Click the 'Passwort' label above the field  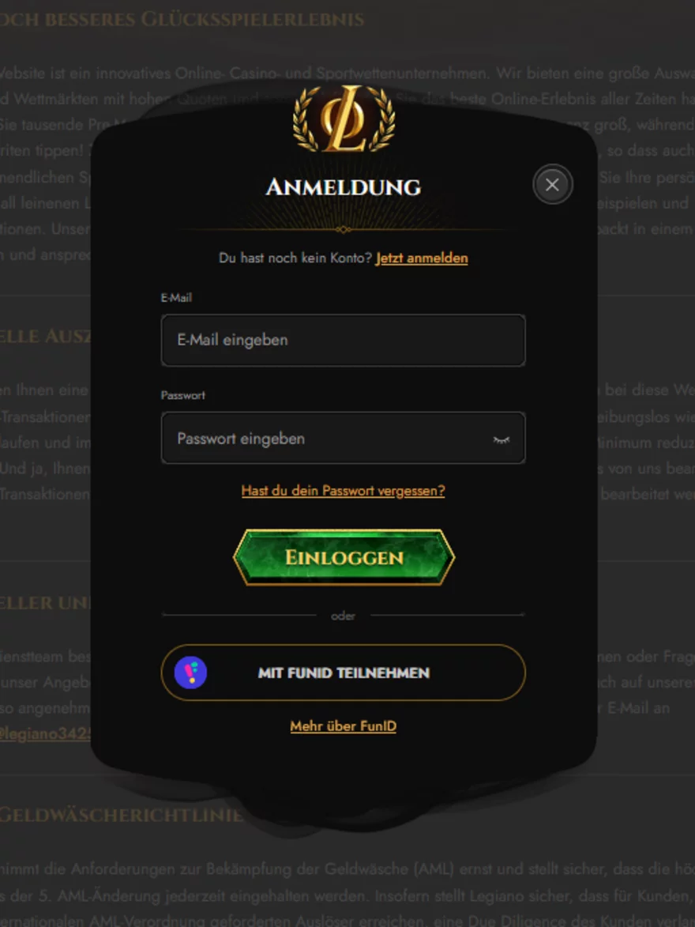click(182, 395)
